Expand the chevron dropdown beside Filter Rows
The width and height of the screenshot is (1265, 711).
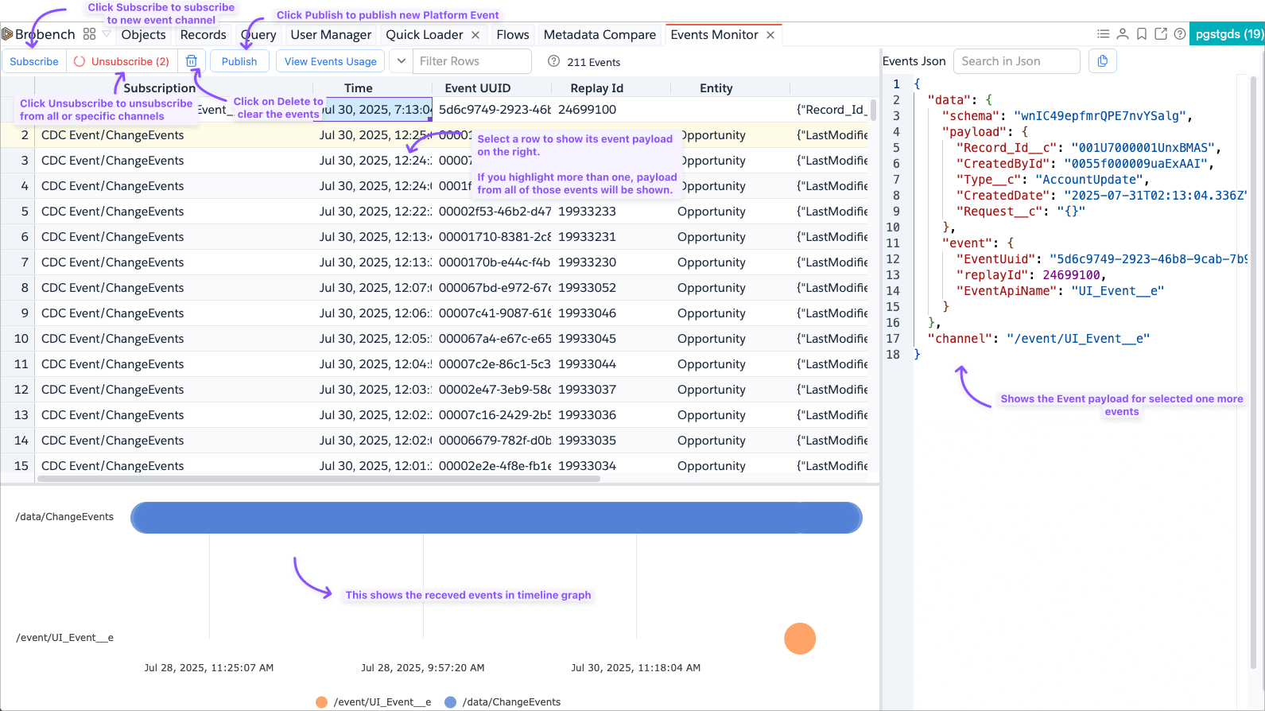(x=401, y=61)
